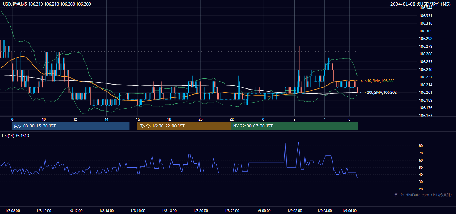Image resolution: width=456 pixels, height=214 pixels.
Task: Click price axis label 106.344
Action: [x=426, y=8]
